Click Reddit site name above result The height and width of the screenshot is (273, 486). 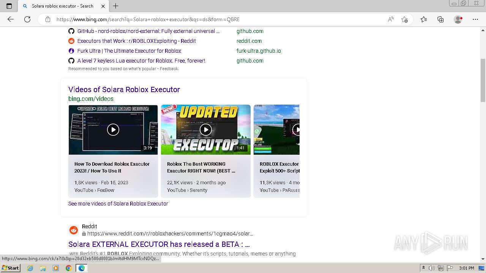tap(90, 226)
